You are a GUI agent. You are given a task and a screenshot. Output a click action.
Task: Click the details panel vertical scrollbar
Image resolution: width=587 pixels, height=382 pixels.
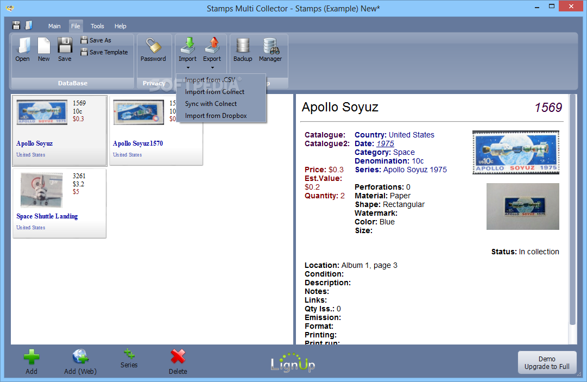tap(572, 210)
